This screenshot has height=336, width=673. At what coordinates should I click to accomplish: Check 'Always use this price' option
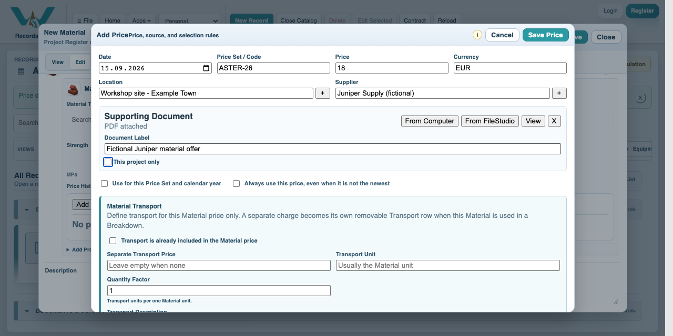pyautogui.click(x=236, y=184)
